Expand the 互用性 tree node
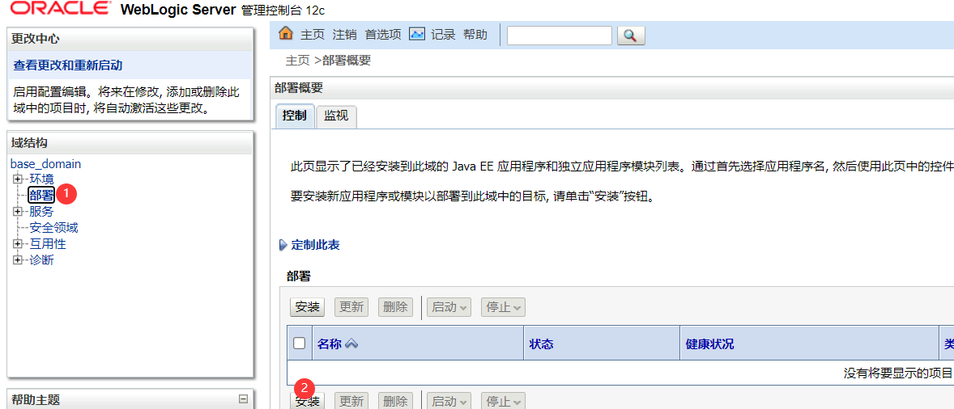The width and height of the screenshot is (954, 409). click(x=17, y=244)
